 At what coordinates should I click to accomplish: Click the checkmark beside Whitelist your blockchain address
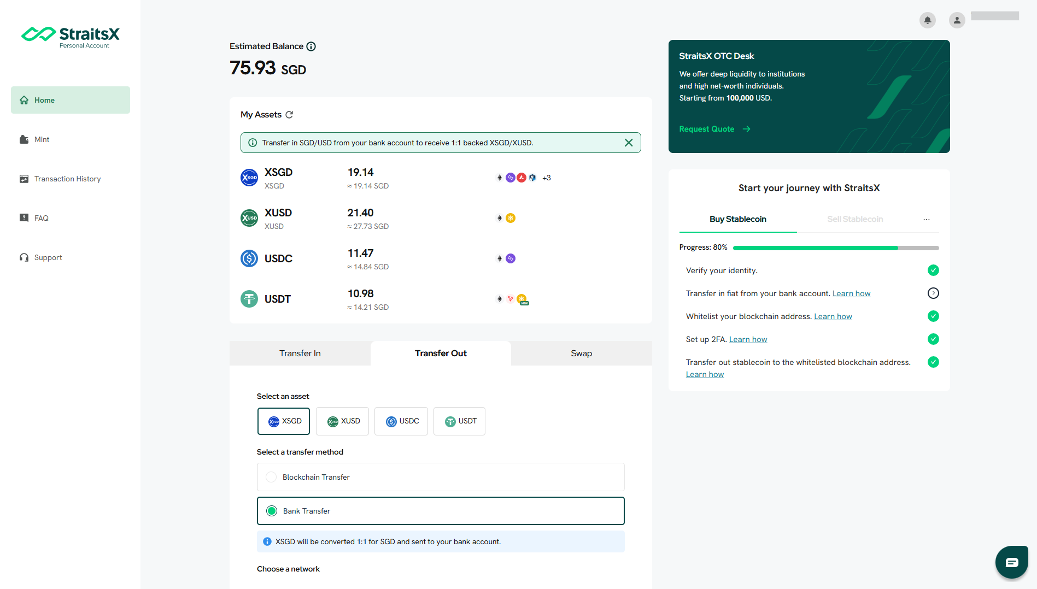tap(934, 316)
